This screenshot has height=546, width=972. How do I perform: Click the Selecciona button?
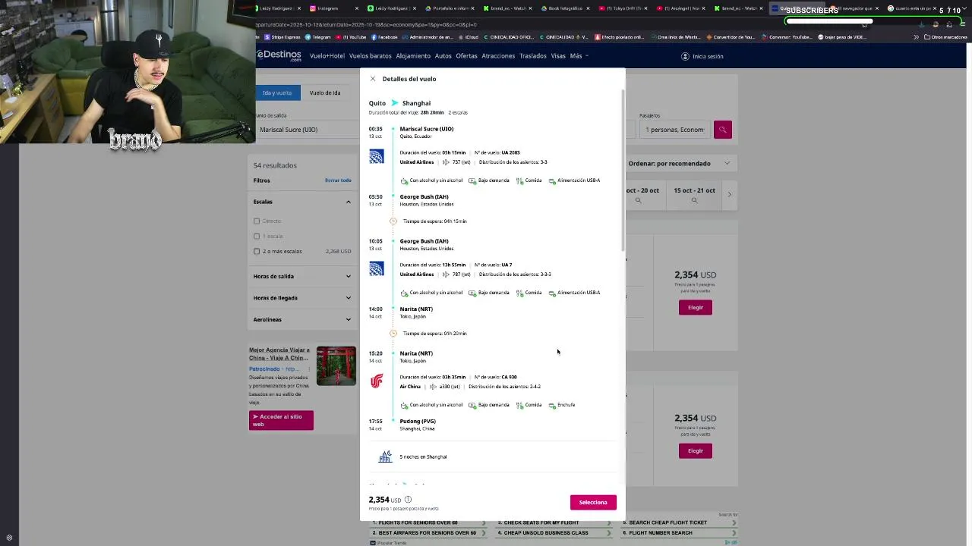coord(593,502)
